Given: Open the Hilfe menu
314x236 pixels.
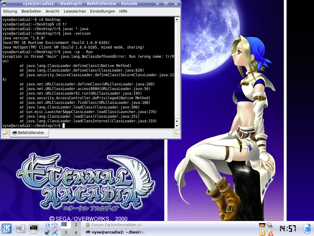Looking at the screenshot, I should point(123,11).
